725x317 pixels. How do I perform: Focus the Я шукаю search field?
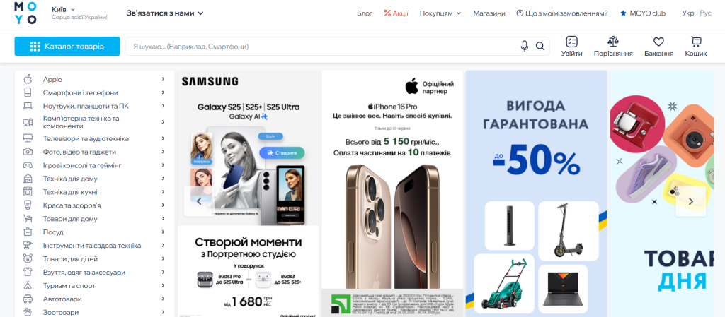tap(322, 46)
